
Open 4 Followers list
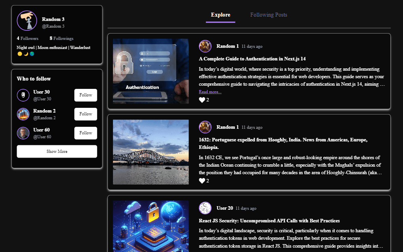[x=28, y=38]
